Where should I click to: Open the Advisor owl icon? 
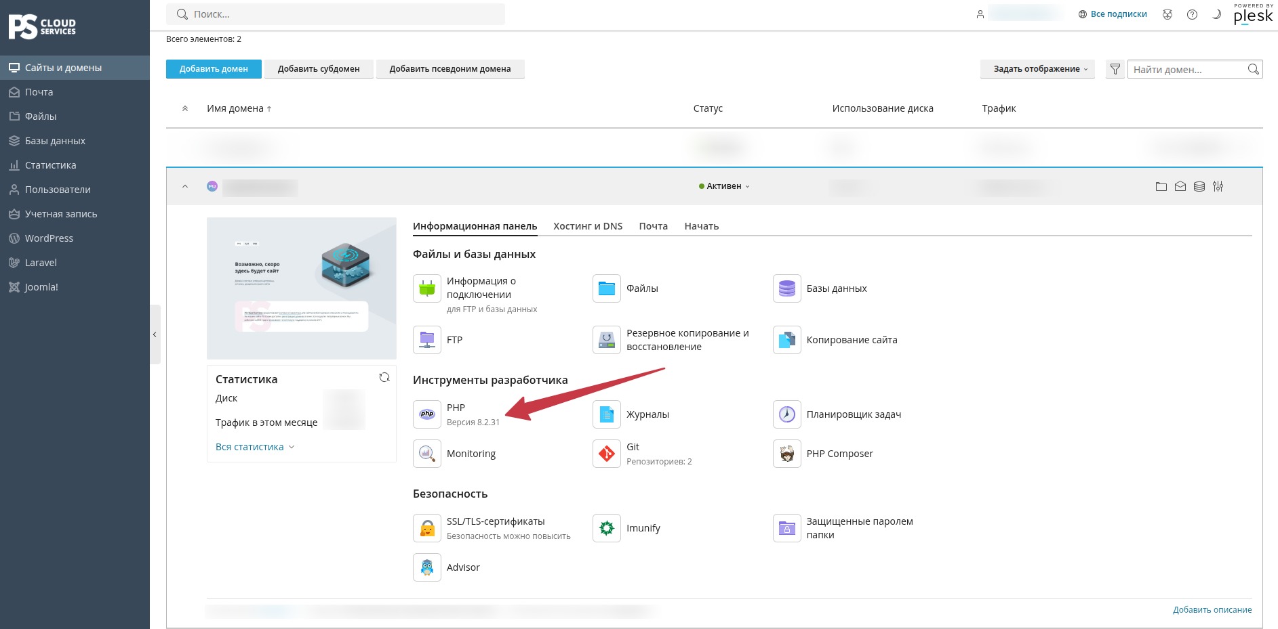pyautogui.click(x=427, y=567)
